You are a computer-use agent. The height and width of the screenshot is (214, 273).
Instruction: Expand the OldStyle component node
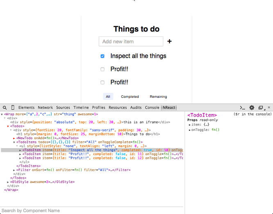(8, 182)
